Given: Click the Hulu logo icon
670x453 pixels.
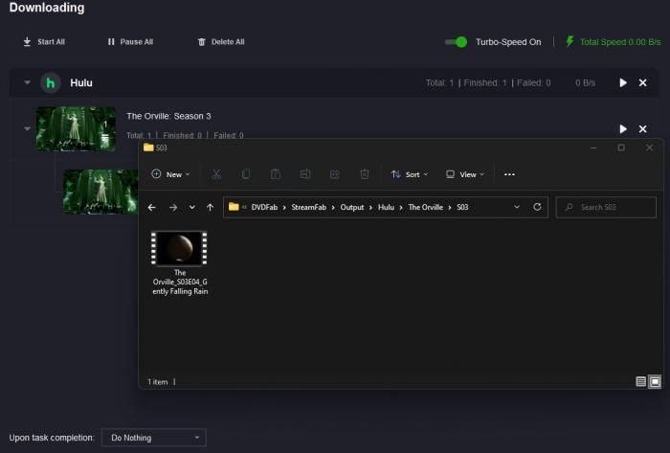Looking at the screenshot, I should [51, 82].
